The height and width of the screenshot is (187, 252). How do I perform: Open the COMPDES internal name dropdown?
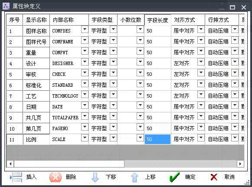click(x=85, y=30)
